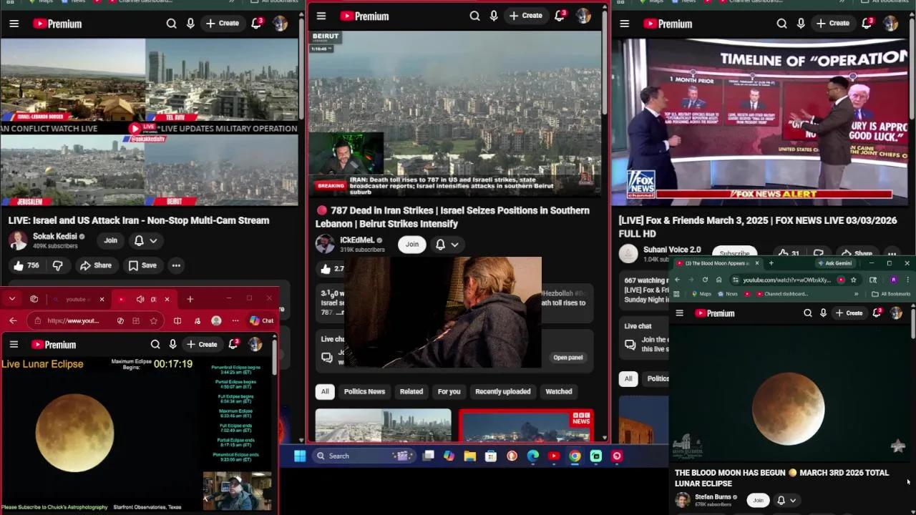This screenshot has height=515, width=916.
Task: Join Stefan Burns channel
Action: click(758, 501)
